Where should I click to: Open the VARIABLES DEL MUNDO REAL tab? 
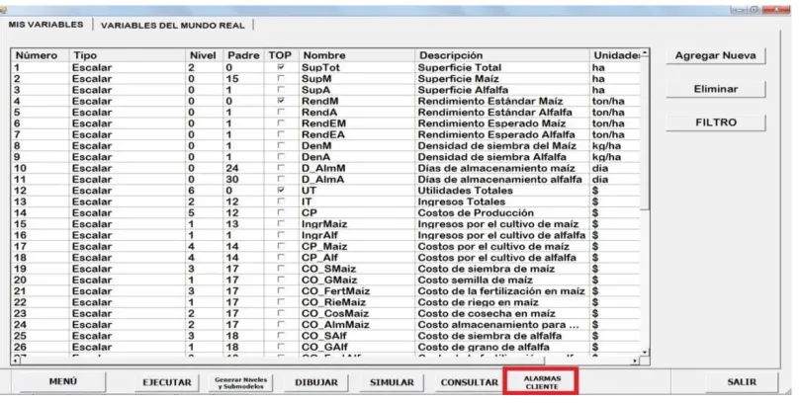(x=173, y=26)
